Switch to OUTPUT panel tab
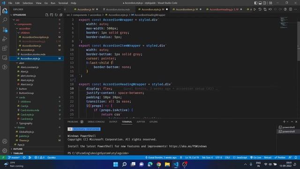300x169 pixels. pos(113,122)
